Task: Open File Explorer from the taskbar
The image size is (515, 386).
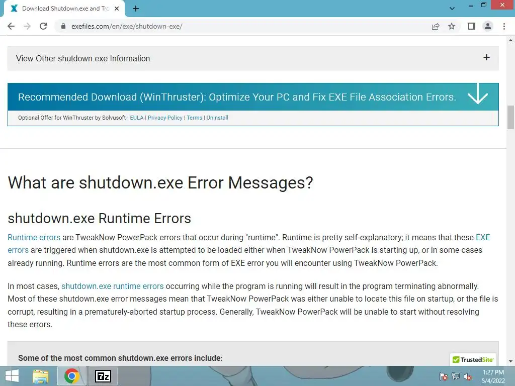Action: pos(41,376)
